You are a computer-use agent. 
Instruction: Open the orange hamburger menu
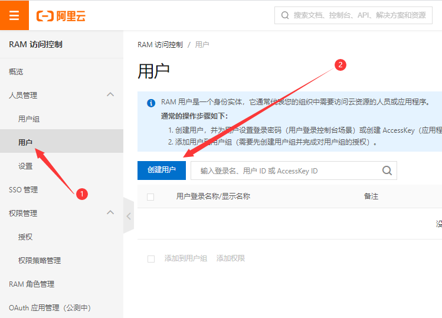click(x=14, y=15)
